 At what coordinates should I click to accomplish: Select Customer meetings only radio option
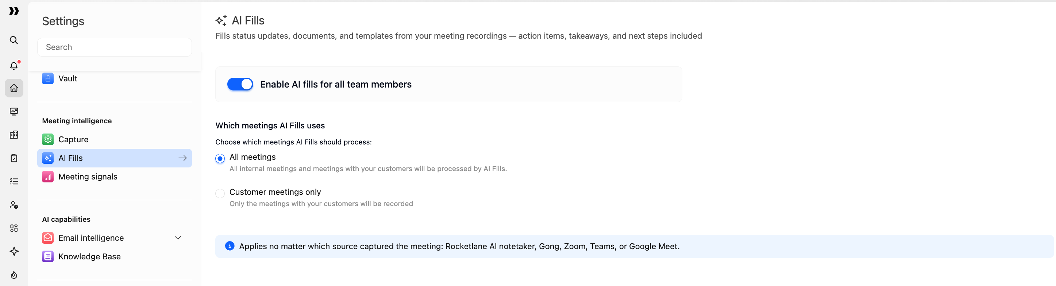click(220, 193)
